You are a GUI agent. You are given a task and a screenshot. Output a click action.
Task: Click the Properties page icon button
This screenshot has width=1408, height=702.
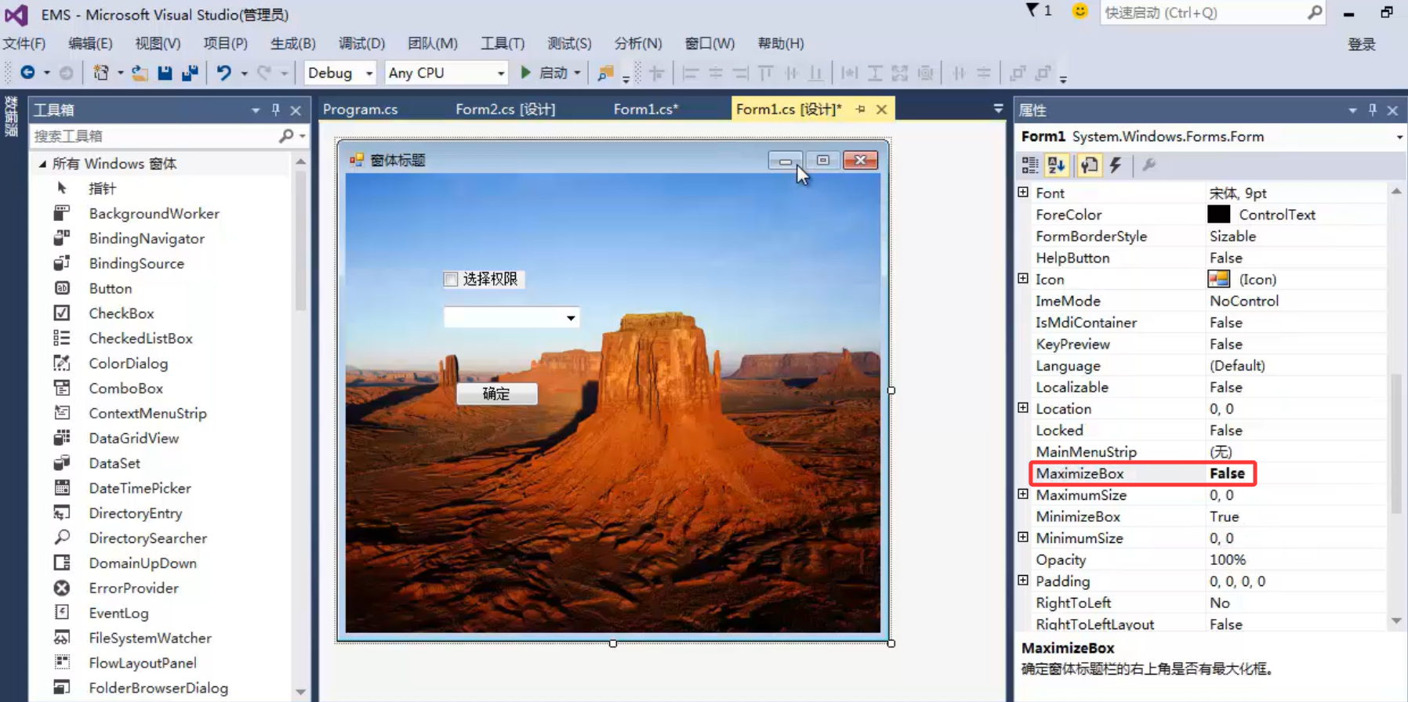tap(1149, 165)
